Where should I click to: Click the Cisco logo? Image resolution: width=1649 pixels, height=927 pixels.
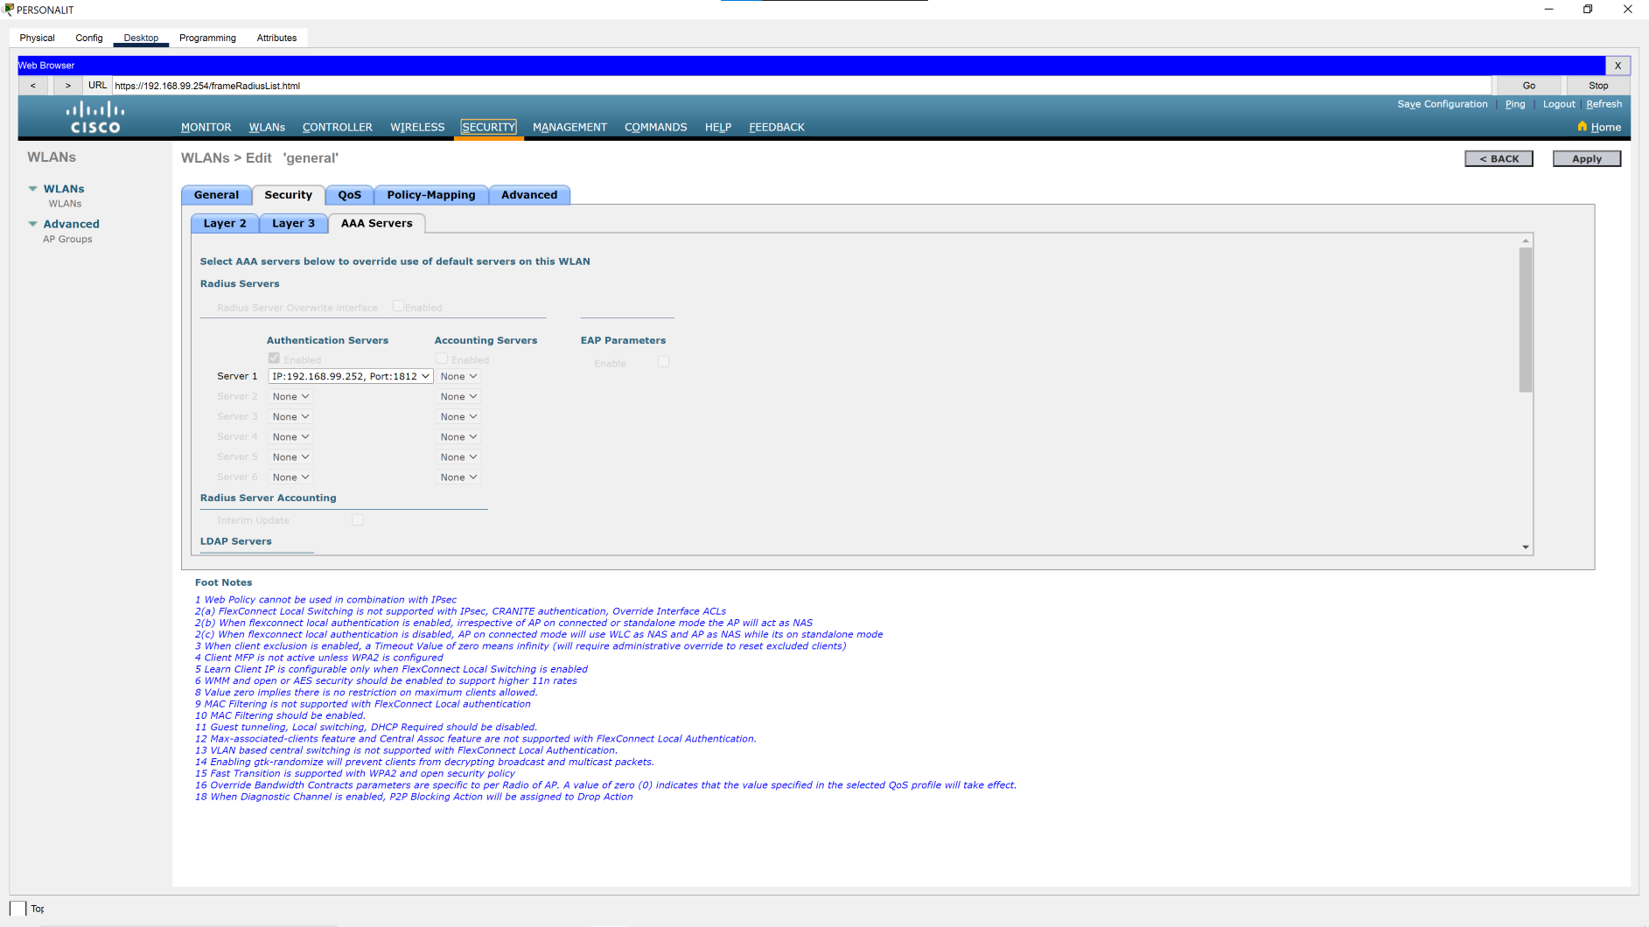(95, 117)
